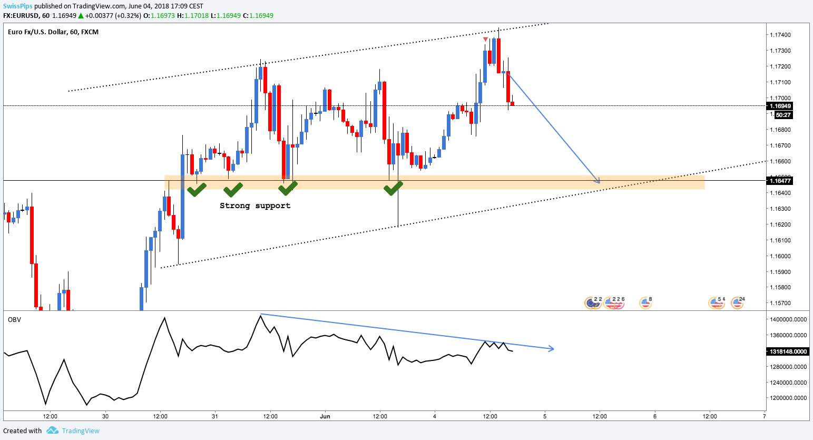
Task: Click the OBV value tag 1318148.0000
Action: pyautogui.click(x=788, y=351)
